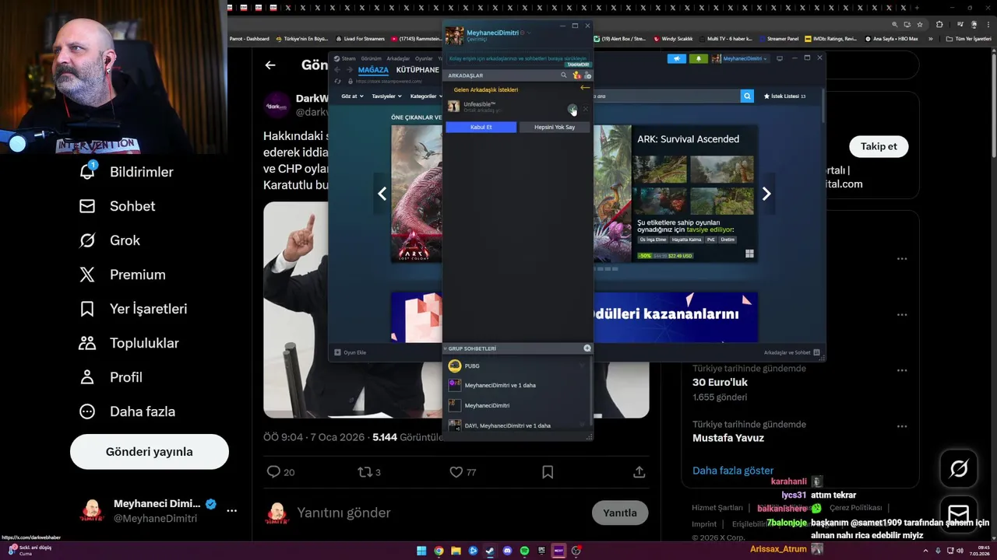The image size is (997, 560).
Task: Open the Premium page on X
Action: coord(122,275)
